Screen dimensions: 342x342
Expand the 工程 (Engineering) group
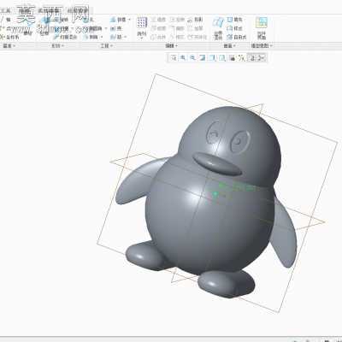click(x=107, y=45)
